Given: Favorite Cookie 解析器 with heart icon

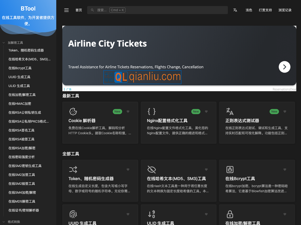Looking at the screenshot, I should point(128,112).
